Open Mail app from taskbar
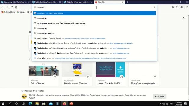This screenshot has width=189, height=106. 51,104
